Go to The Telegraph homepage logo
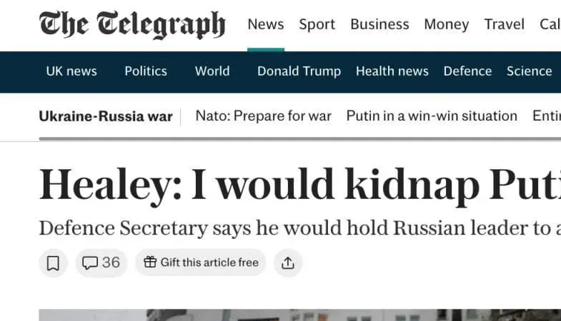Viewport: 561px width, 321px height. [132, 25]
